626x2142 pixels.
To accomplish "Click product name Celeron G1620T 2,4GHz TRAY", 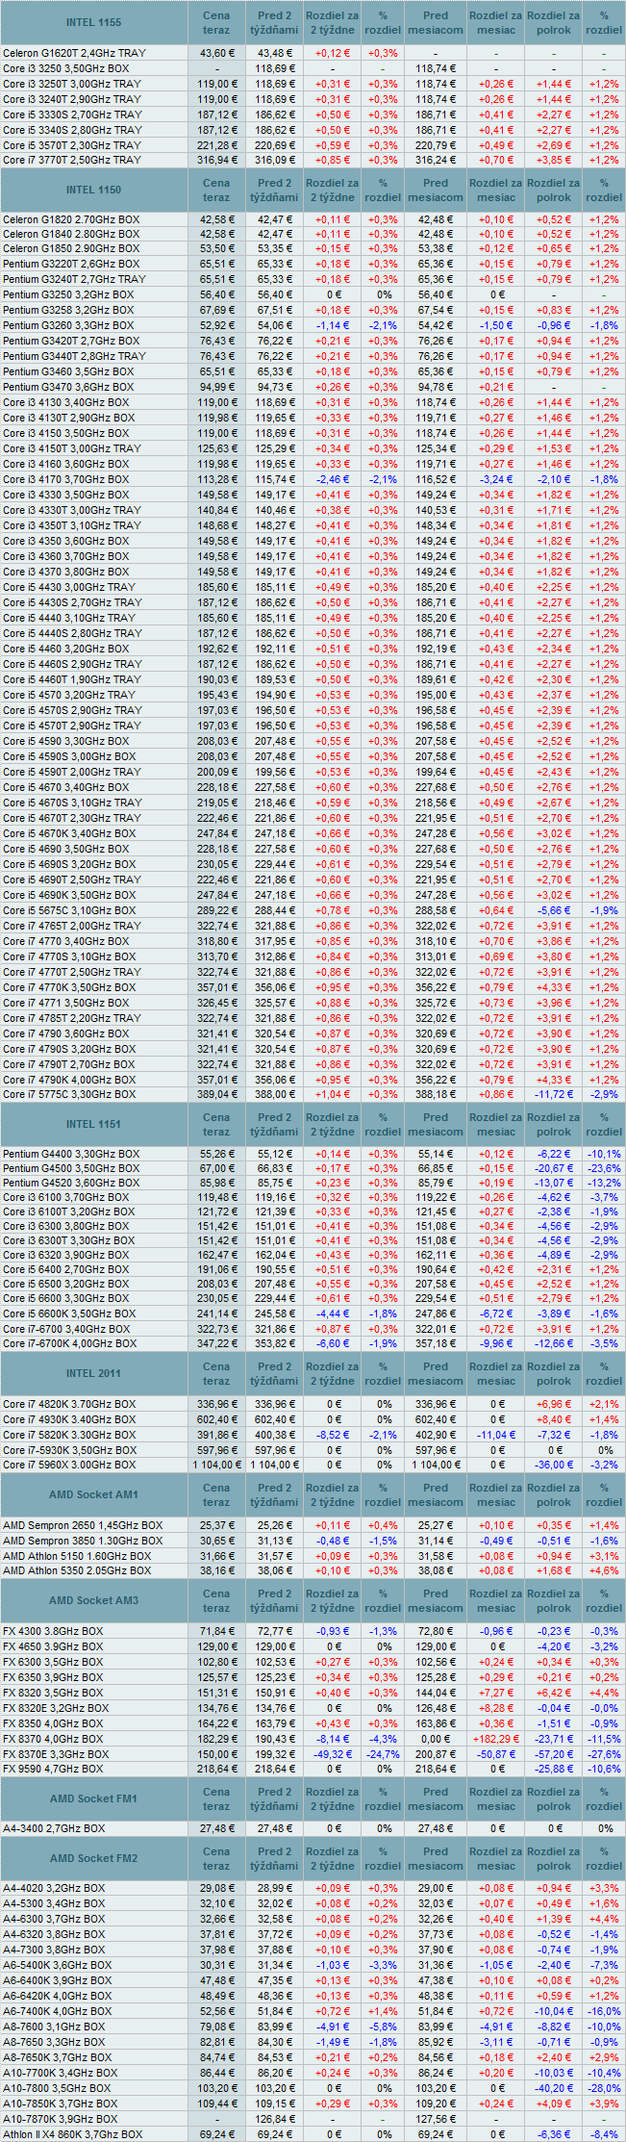I will tap(75, 53).
